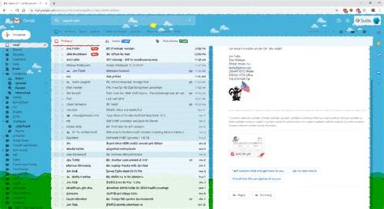The width and height of the screenshot is (384, 209).
Task: Click the browser reload button
Action: tap(17, 11)
